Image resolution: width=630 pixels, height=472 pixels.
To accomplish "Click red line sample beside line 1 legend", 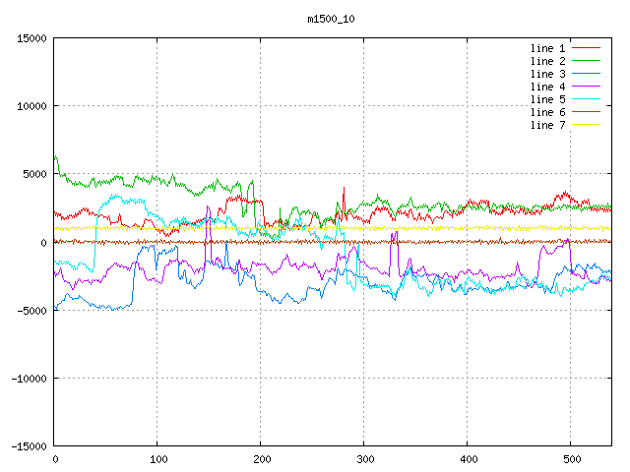I will 587,48.
